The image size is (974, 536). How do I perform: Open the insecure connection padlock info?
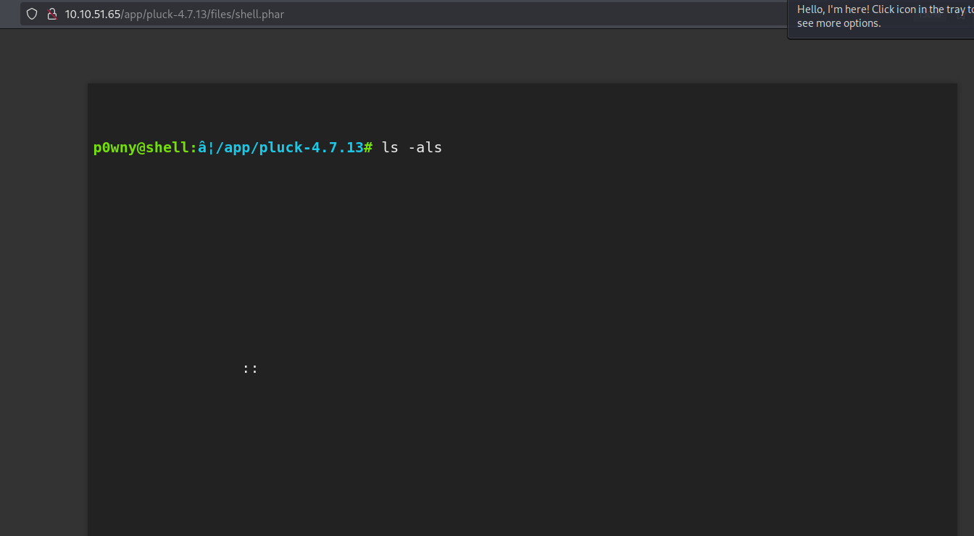(51, 14)
